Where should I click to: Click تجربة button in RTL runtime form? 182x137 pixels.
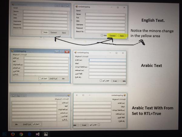pos(84,125)
